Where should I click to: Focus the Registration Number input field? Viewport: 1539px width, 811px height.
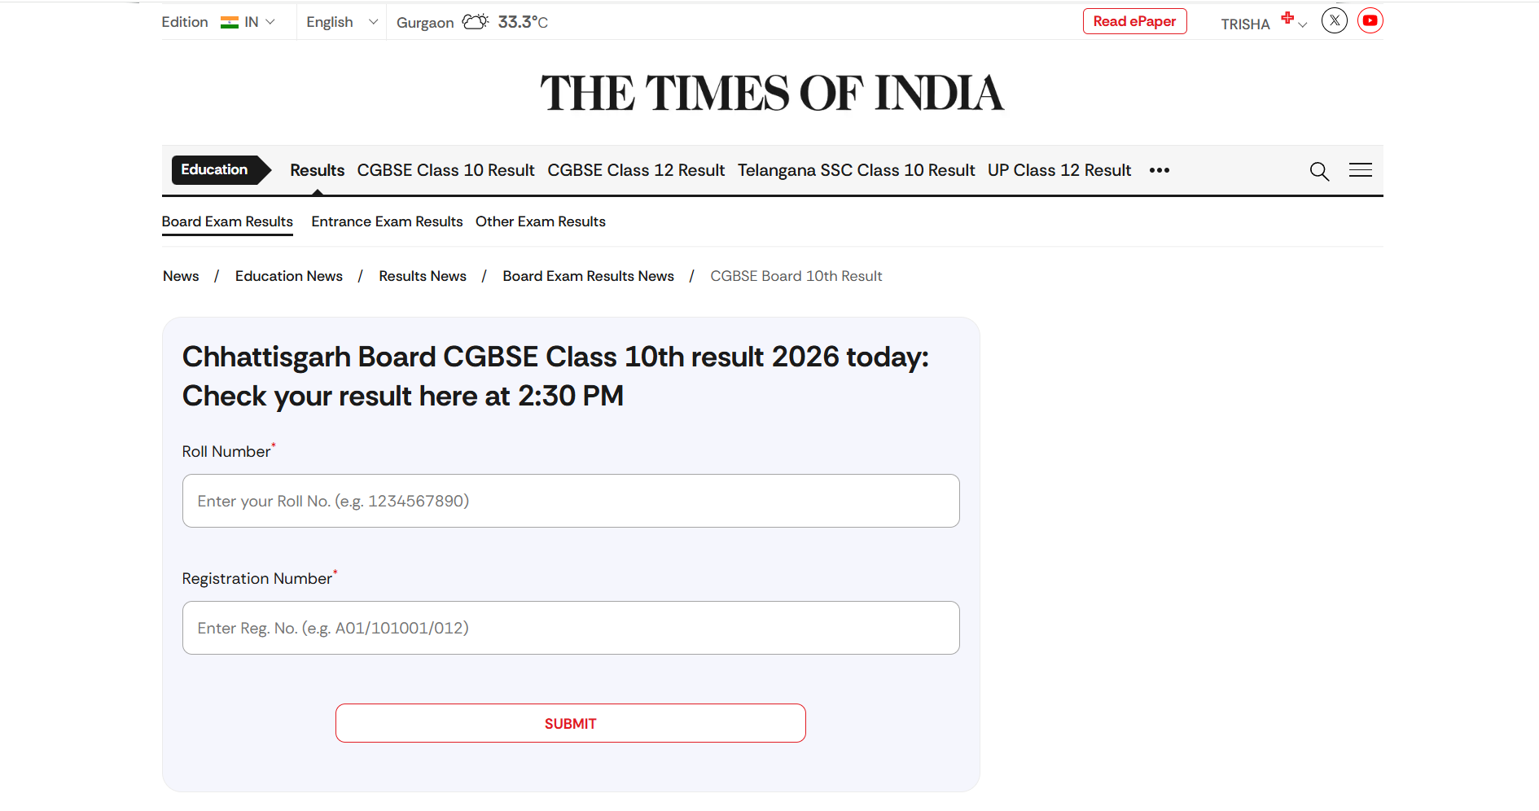coord(571,628)
